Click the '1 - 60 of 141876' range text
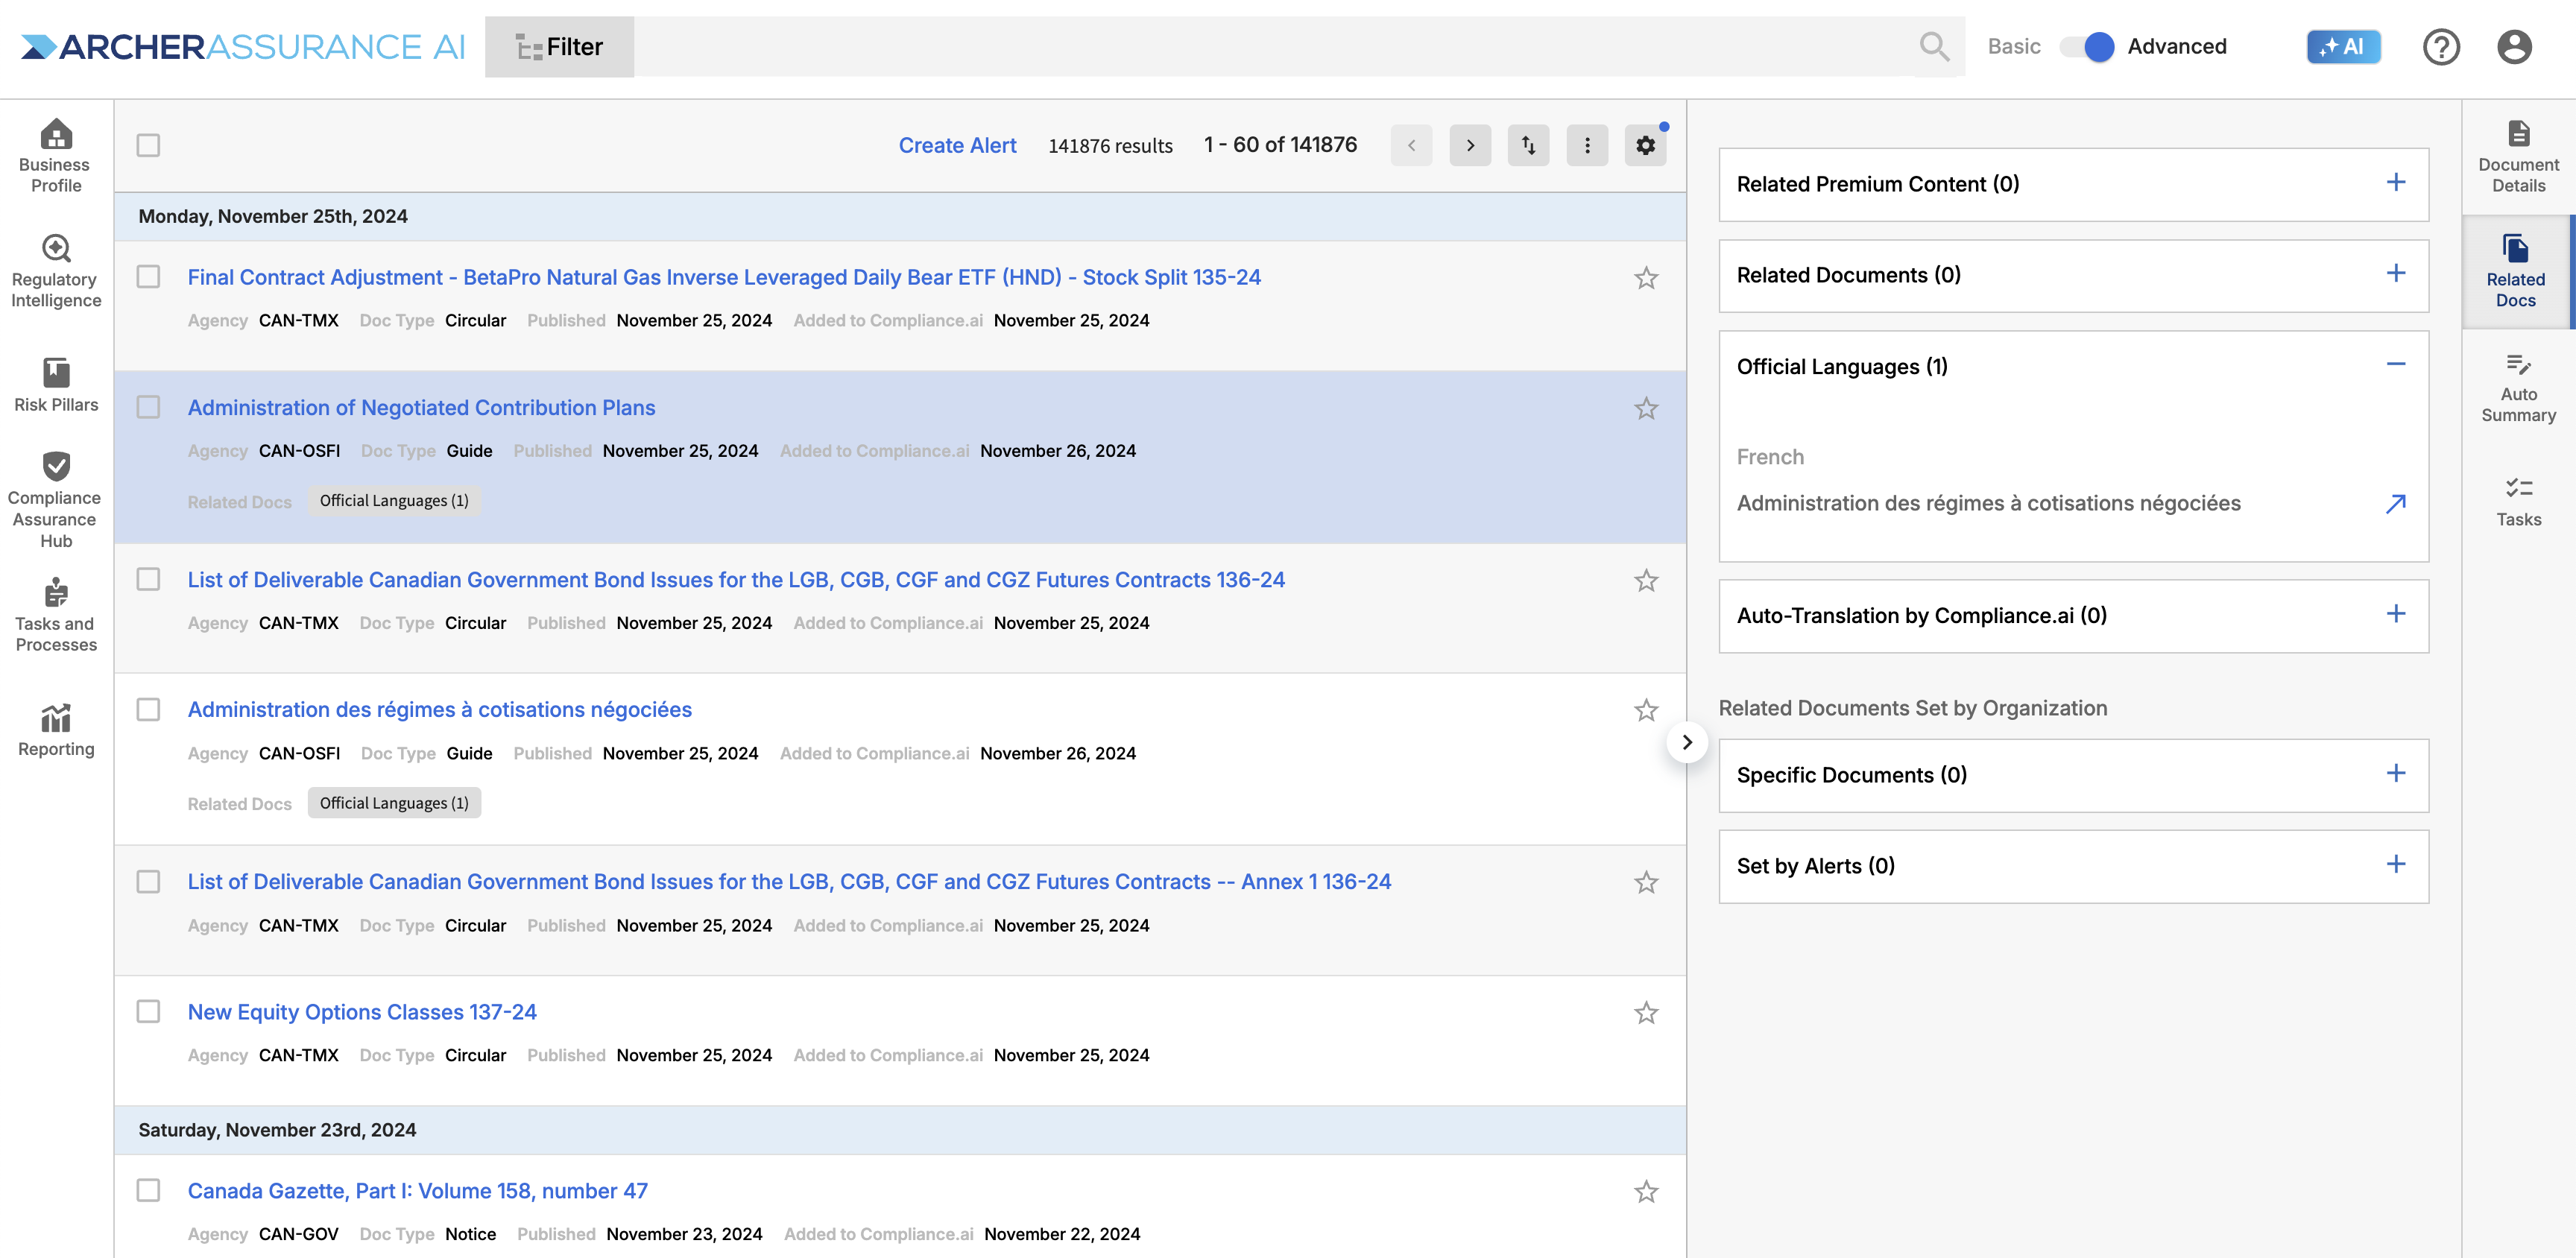The height and width of the screenshot is (1258, 2576). 1280,145
